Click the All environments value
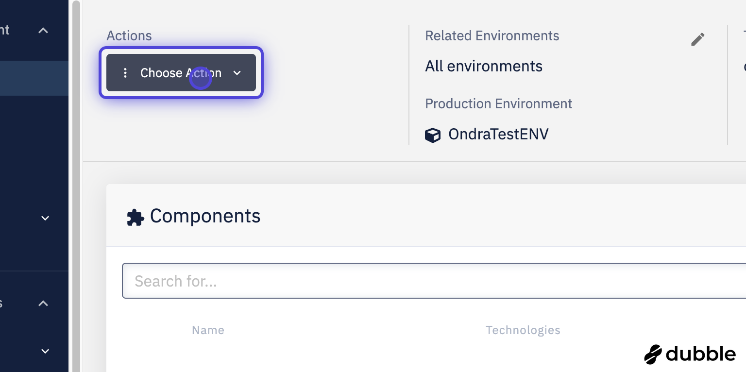 point(483,66)
